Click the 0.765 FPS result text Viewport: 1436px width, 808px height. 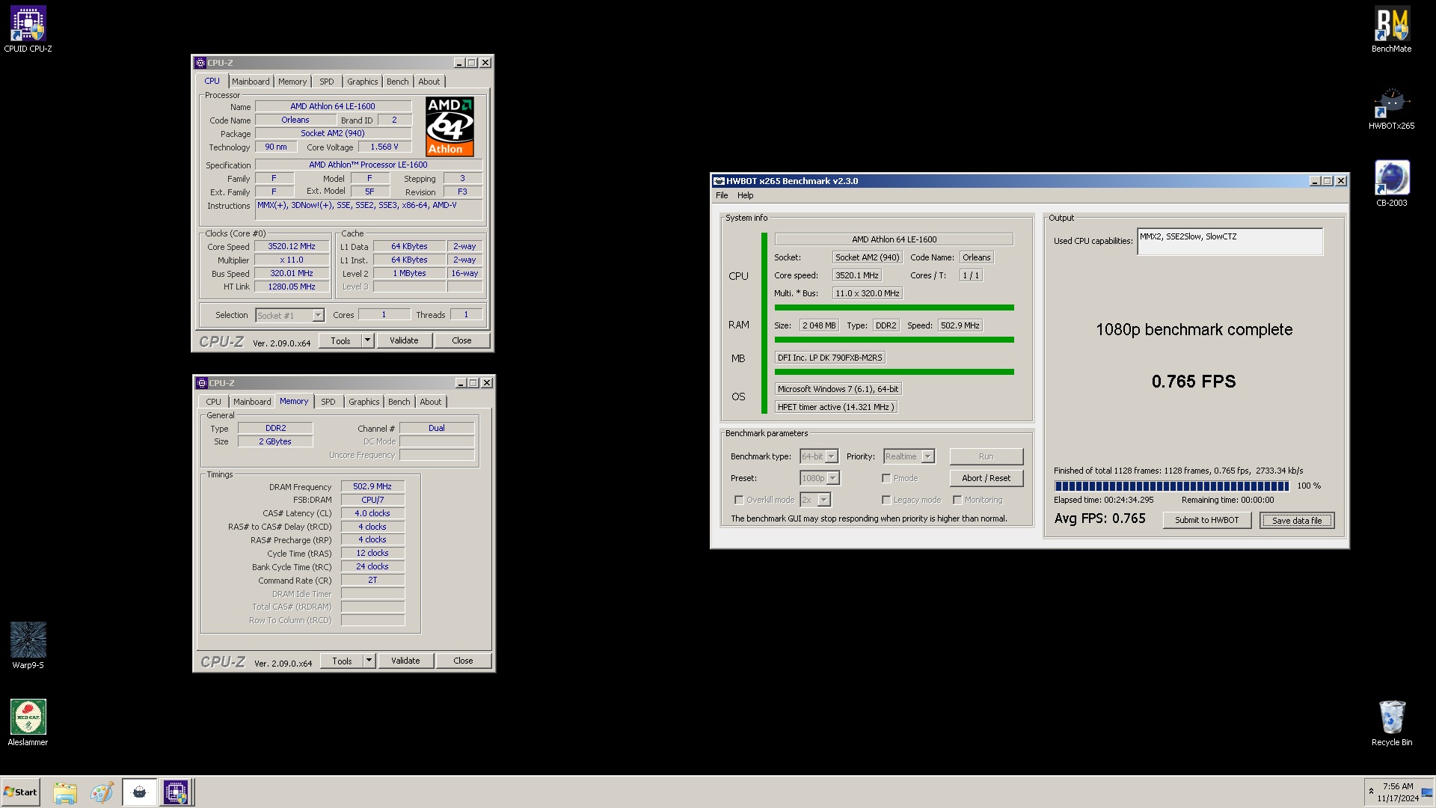(x=1194, y=382)
